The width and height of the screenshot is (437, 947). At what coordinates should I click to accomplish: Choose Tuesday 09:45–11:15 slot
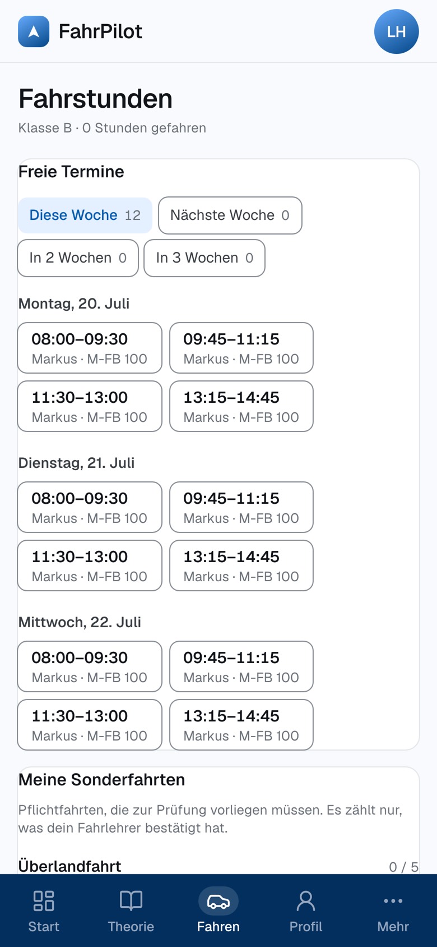(241, 507)
